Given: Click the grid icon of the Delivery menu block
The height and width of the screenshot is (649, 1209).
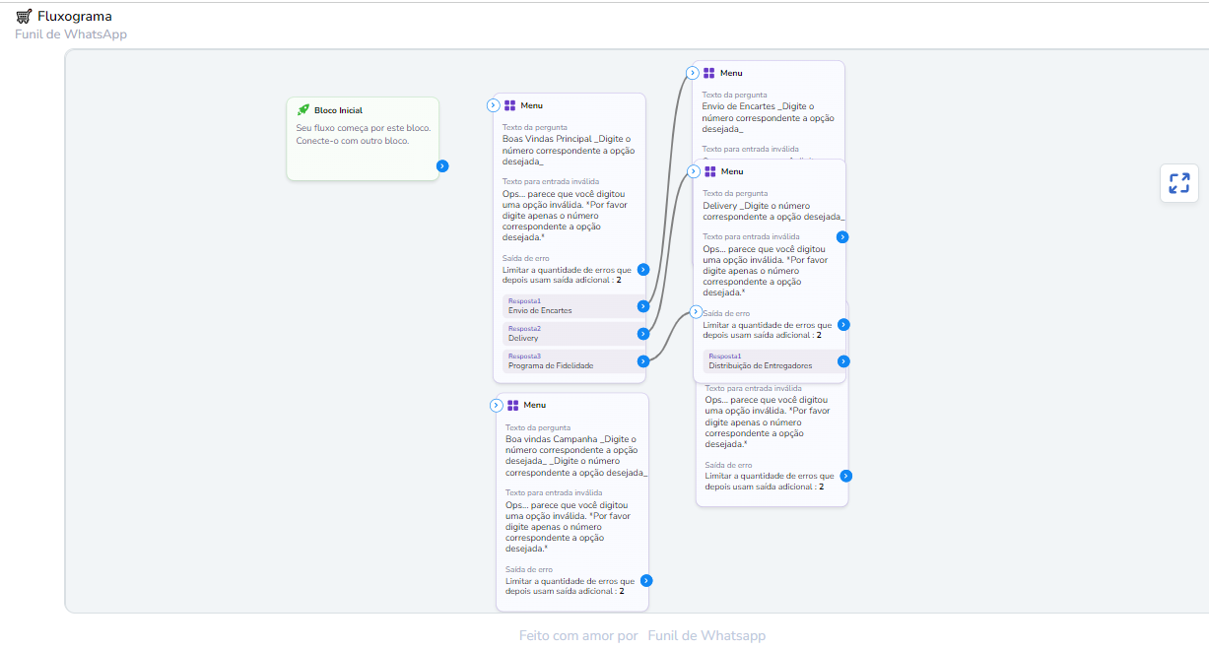Looking at the screenshot, I should [709, 171].
